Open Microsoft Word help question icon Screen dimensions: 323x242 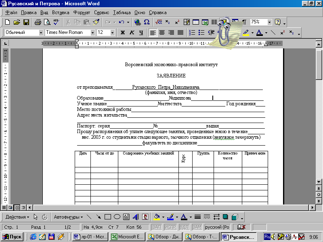click(x=277, y=22)
